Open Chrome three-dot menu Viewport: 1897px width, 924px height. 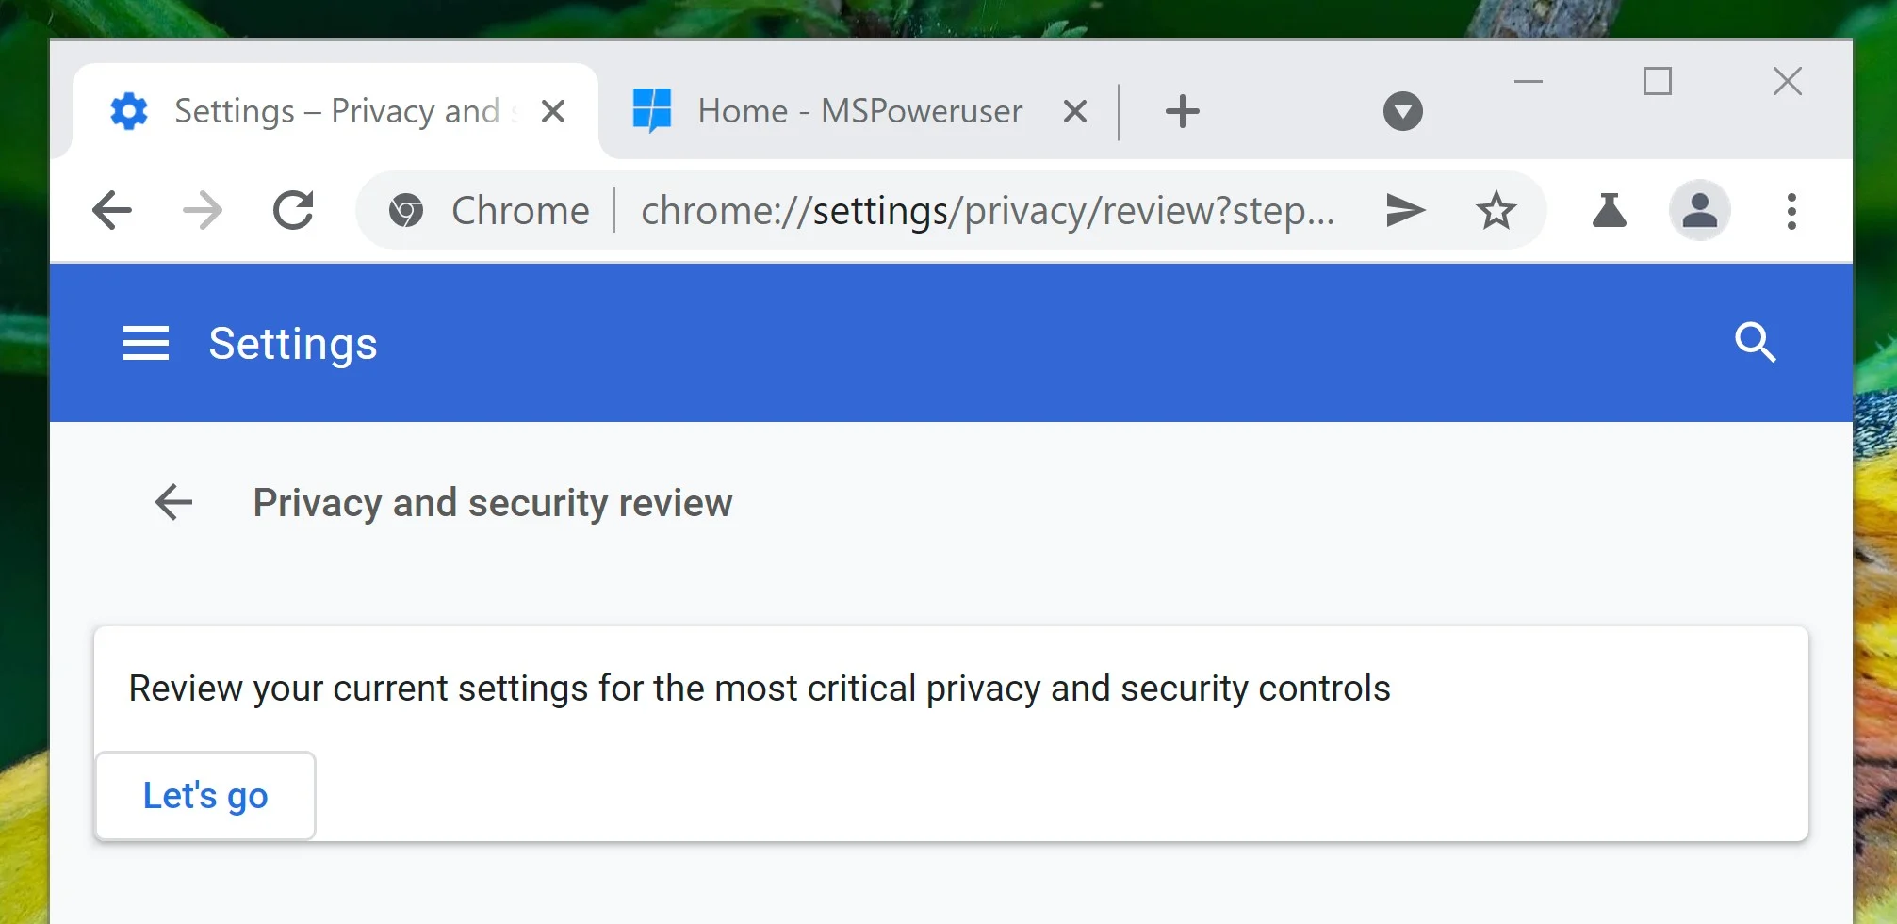[1791, 211]
